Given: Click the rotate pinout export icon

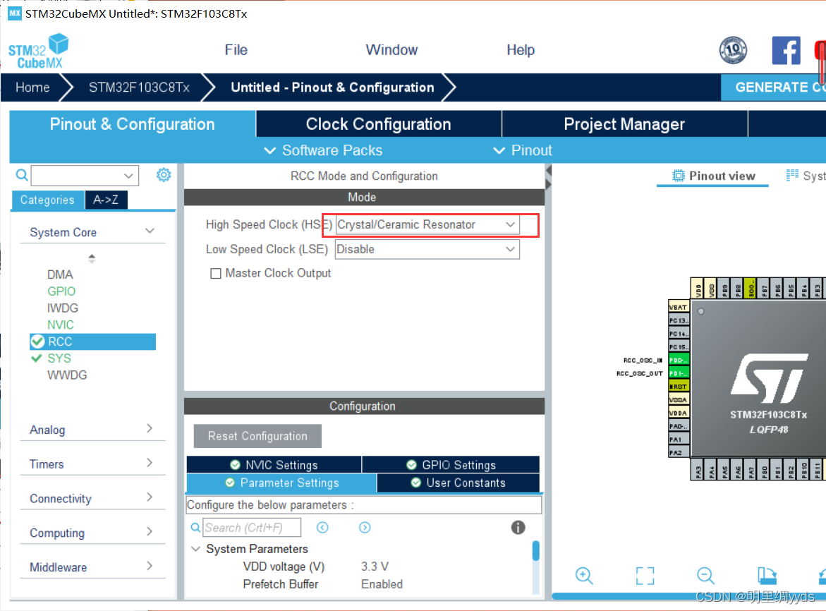Looking at the screenshot, I should (x=767, y=576).
